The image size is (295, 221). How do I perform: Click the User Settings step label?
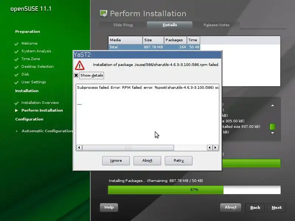click(34, 82)
